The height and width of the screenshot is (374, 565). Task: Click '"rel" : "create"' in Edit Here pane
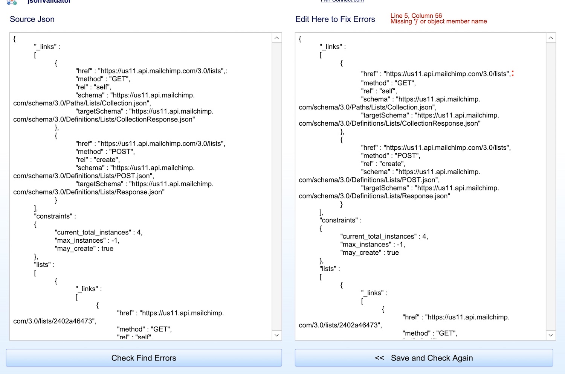[x=383, y=164]
